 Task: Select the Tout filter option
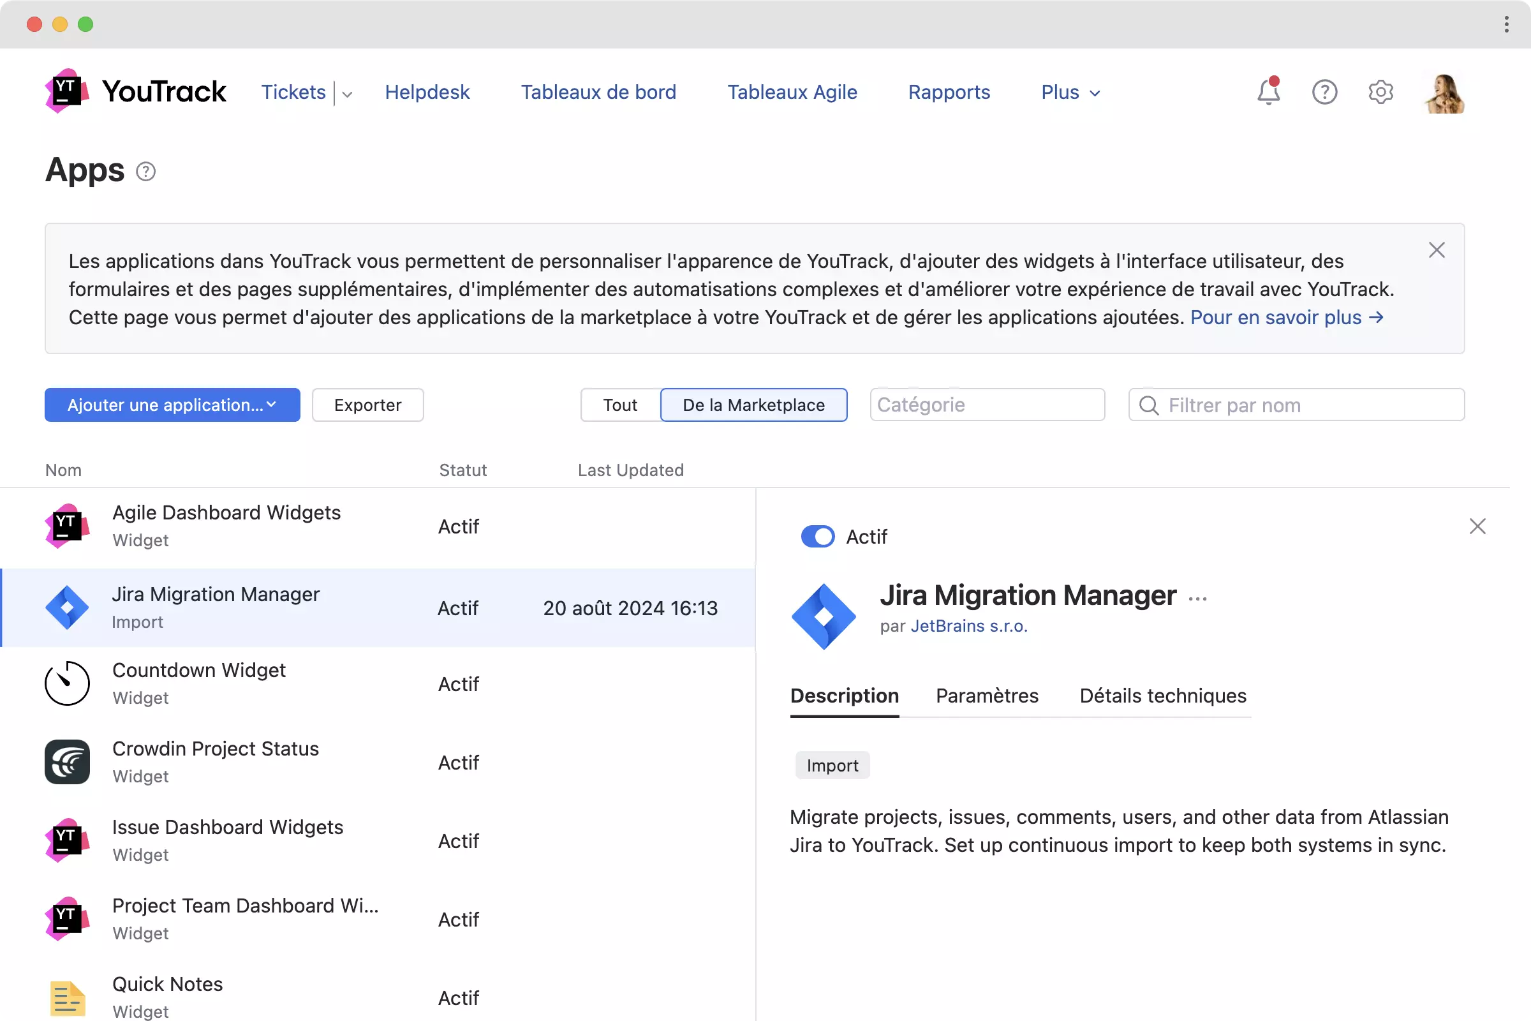coord(619,405)
